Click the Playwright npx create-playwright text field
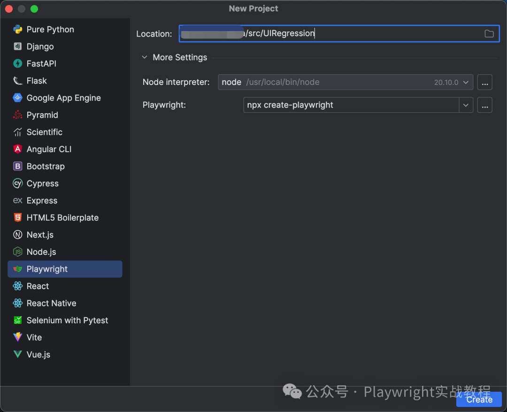Viewport: 507px width, 412px height. coord(350,105)
